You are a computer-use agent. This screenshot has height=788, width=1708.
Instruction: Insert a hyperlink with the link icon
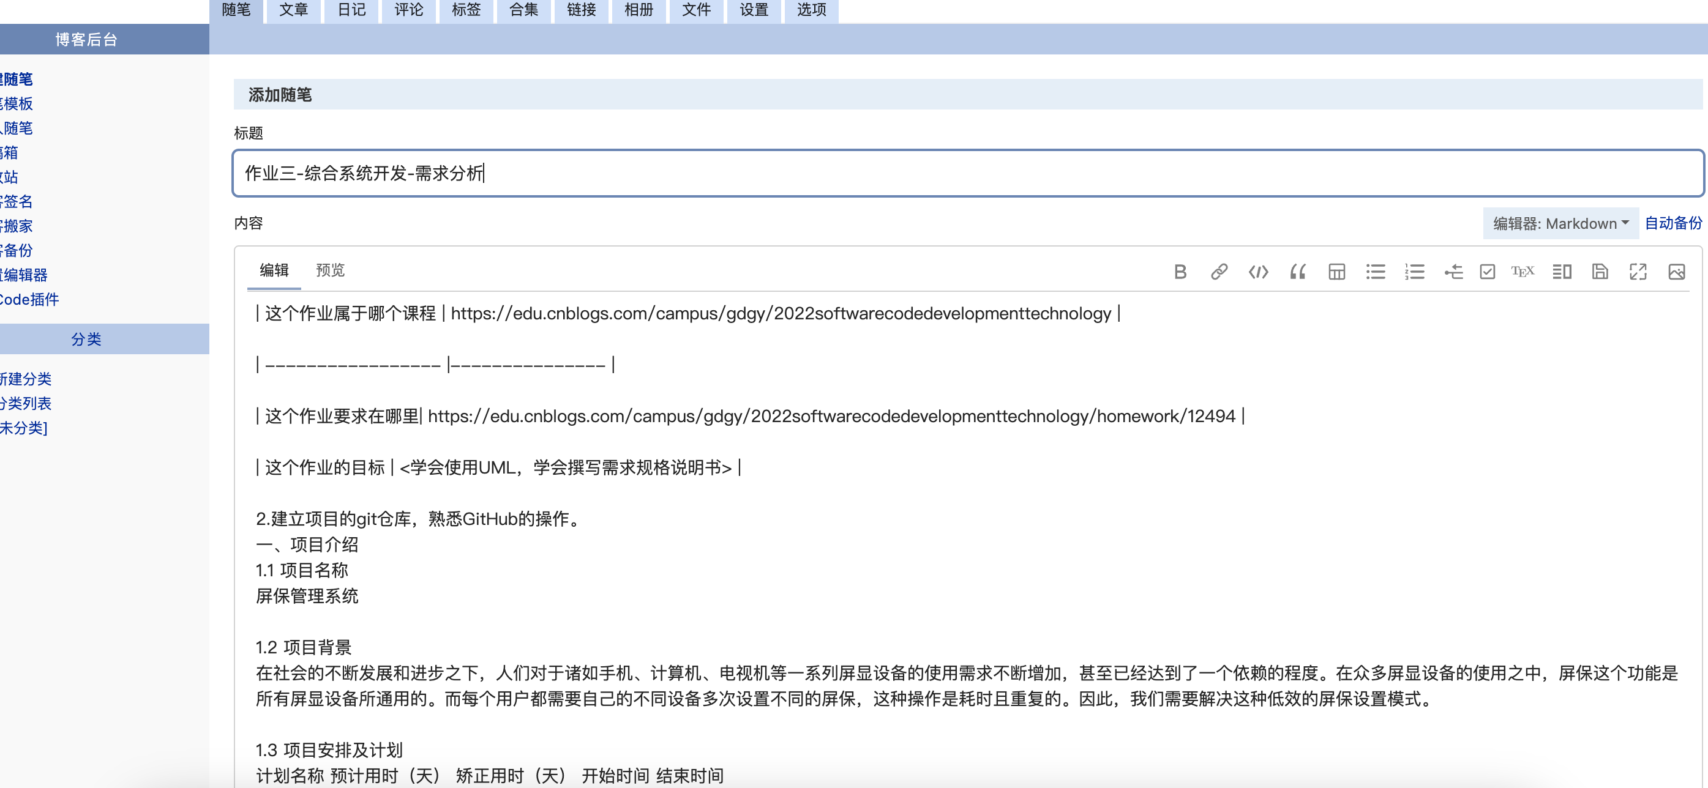1219,272
